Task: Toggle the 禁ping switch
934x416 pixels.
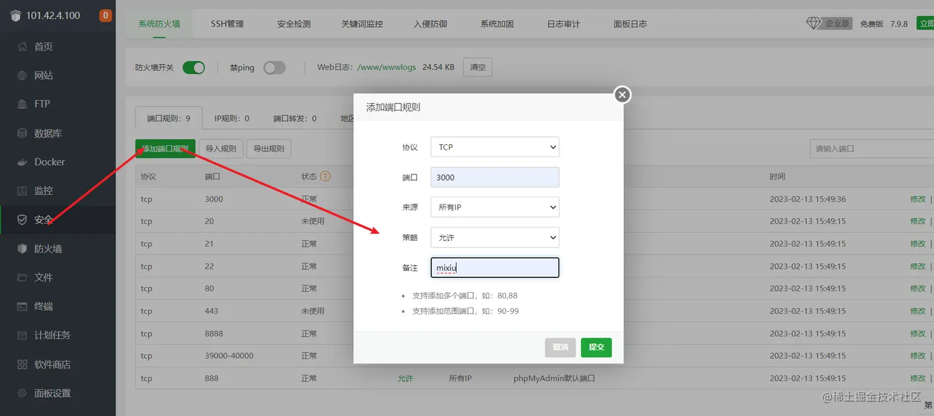Action: 274,68
